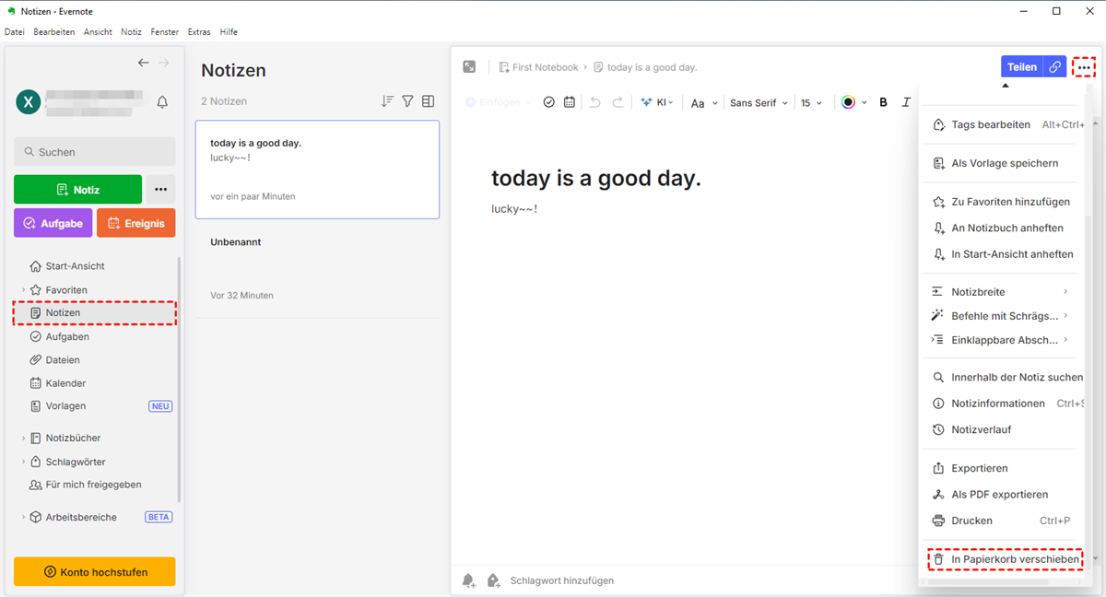Viewport: 1106px width, 597px height.
Task: Click the notifications bell icon
Action: coord(162,102)
